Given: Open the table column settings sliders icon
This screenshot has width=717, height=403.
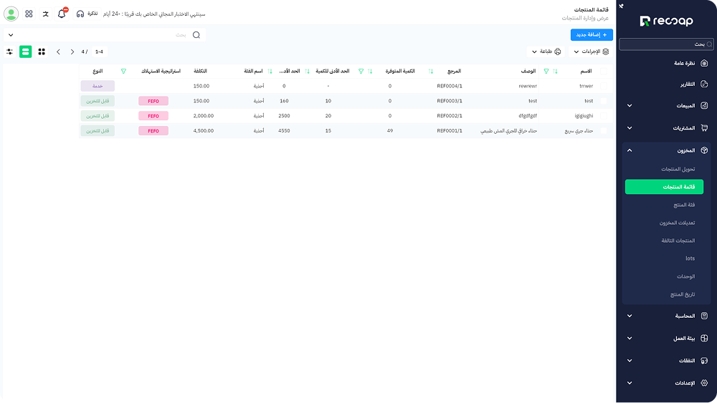Looking at the screenshot, I should click(x=9, y=52).
